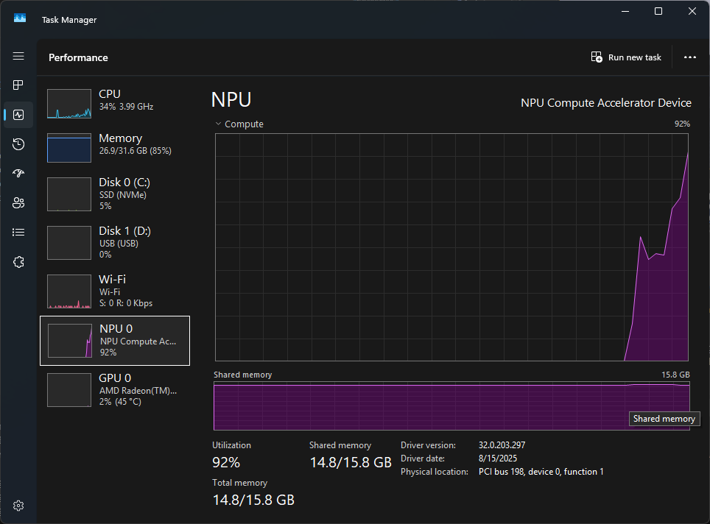Viewport: 710px width, 524px height.
Task: Go to the Processes page icon
Action: [18, 85]
